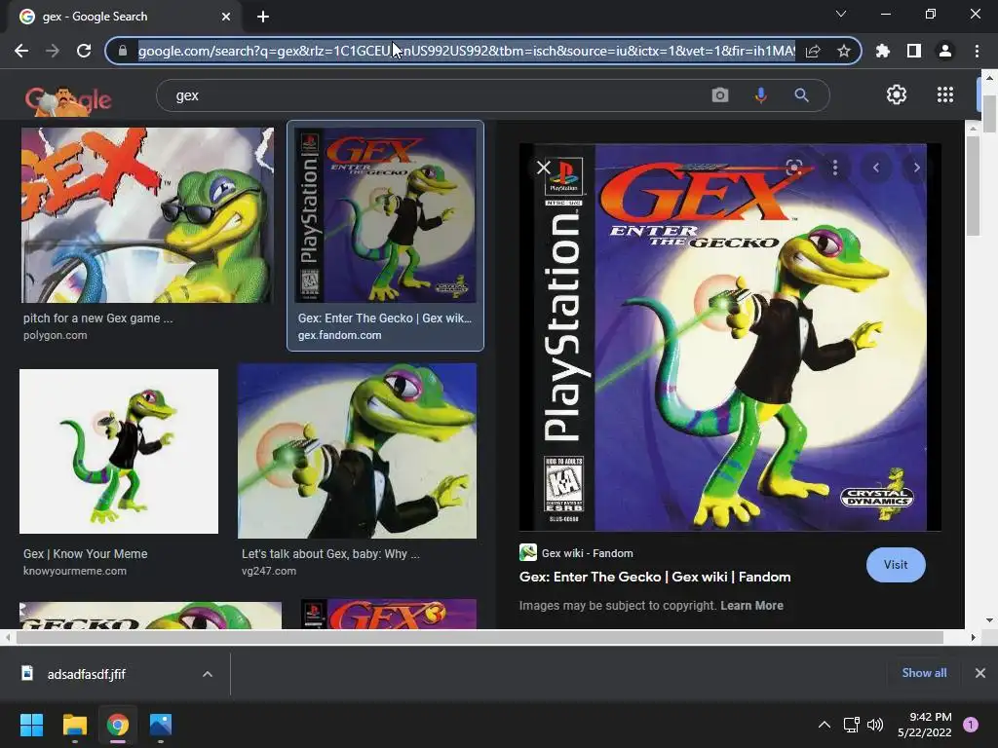Open 'pitch for a new Gex game' link

(x=98, y=318)
